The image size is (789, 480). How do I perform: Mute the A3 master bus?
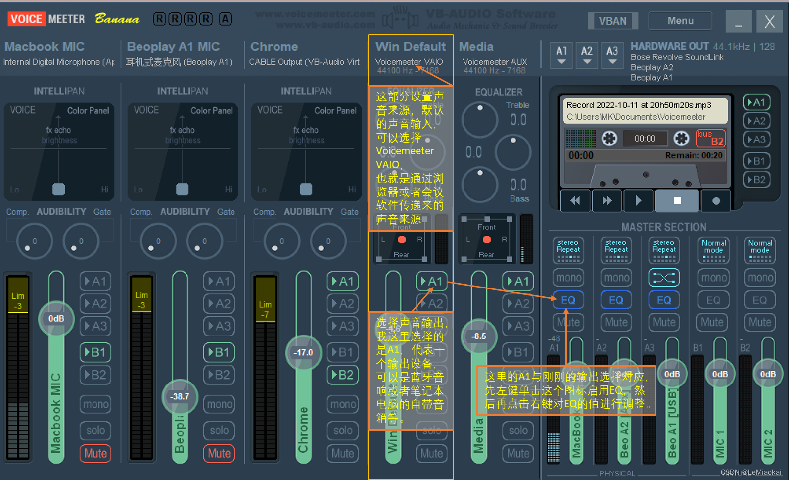coord(664,323)
